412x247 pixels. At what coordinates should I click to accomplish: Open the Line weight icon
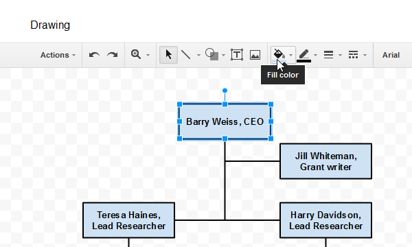coord(328,55)
